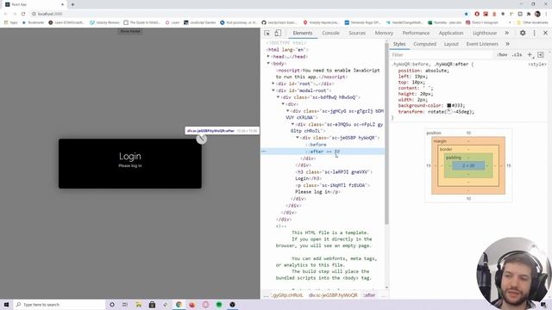Switch to Elements panel tab
This screenshot has height=310, width=552.
[x=303, y=33]
